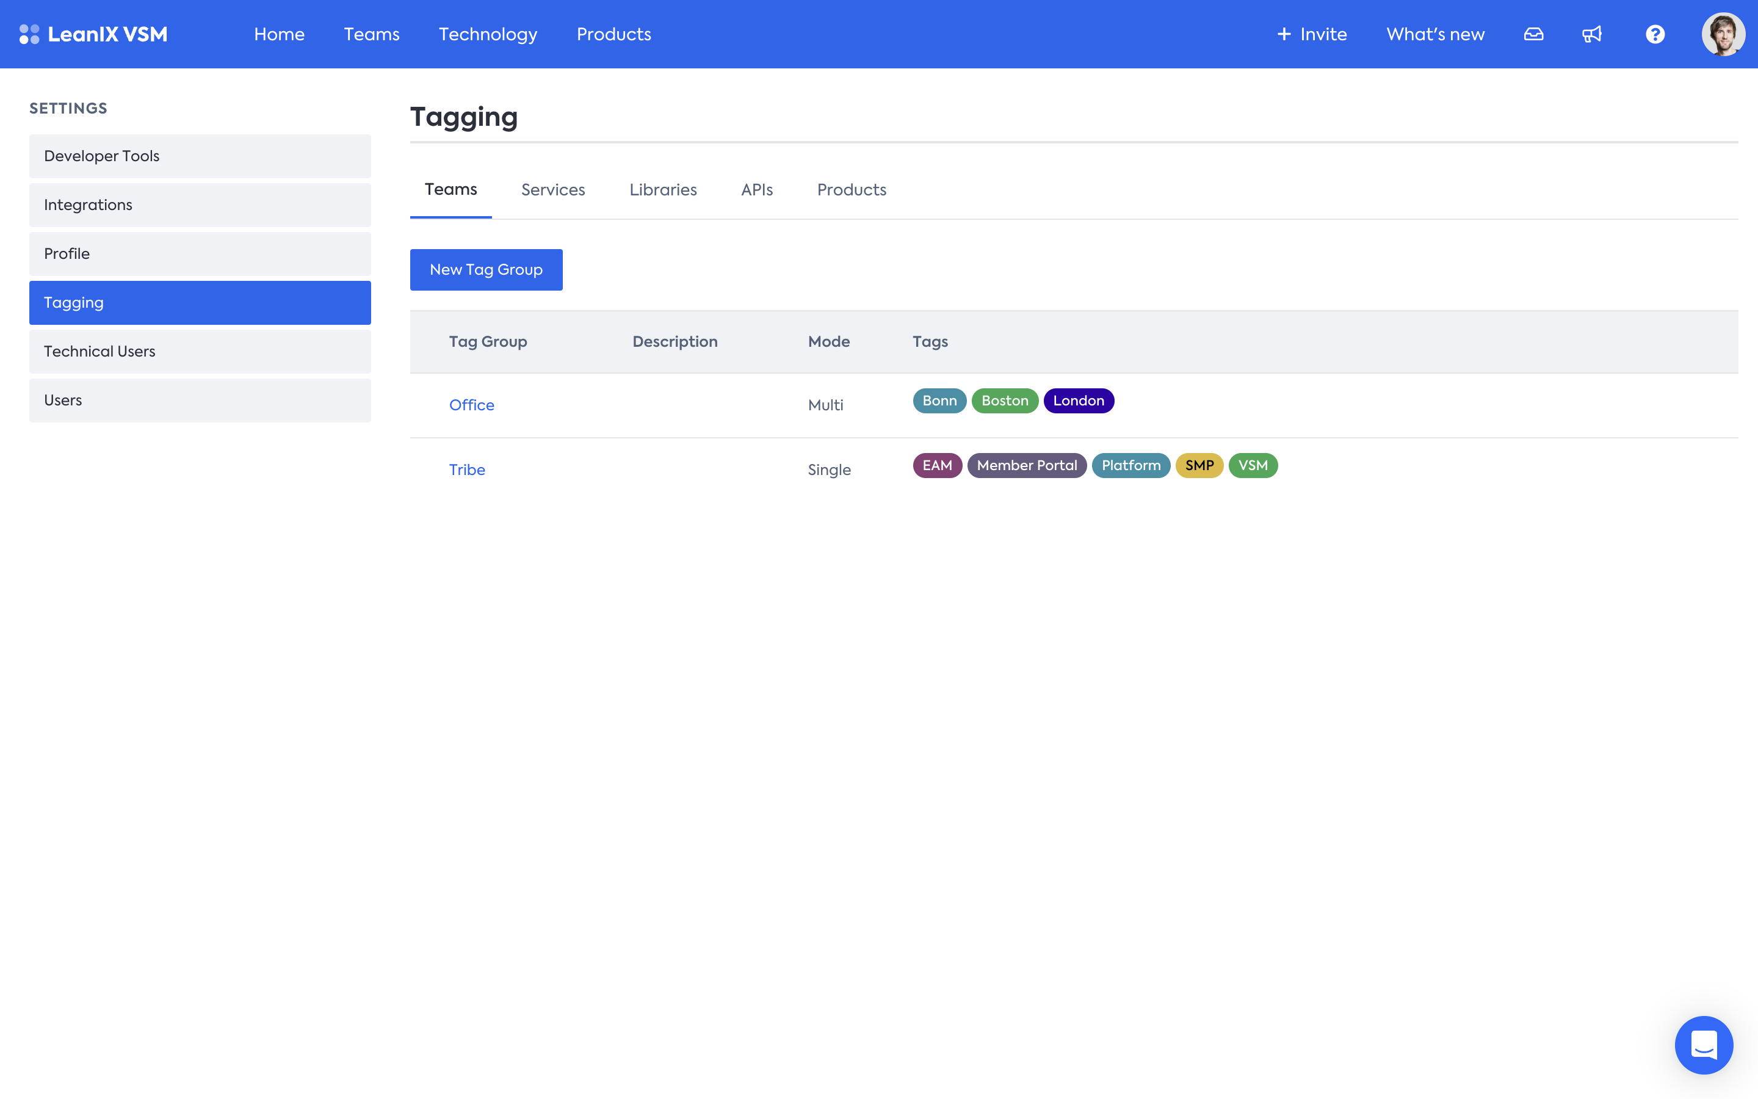This screenshot has width=1758, height=1099.
Task: Click the Multi mode cell
Action: click(x=825, y=405)
